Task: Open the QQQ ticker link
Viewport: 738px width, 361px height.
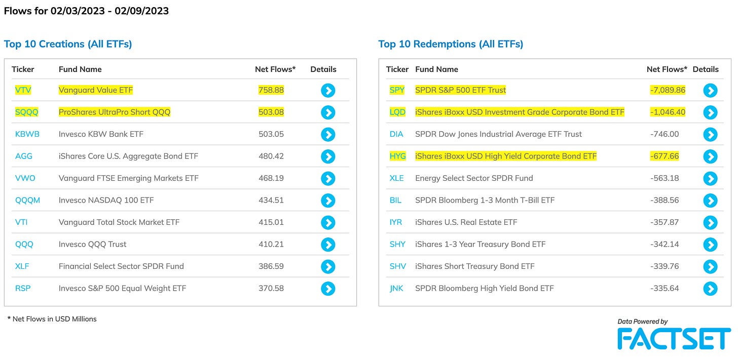Action: (x=24, y=244)
